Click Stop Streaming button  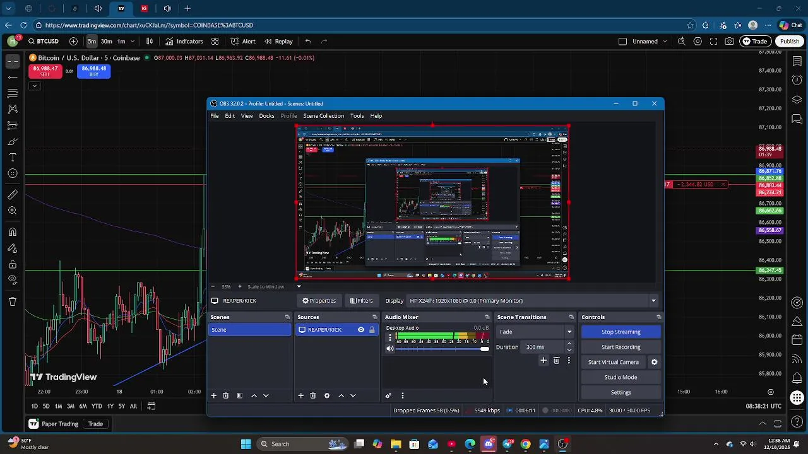pyautogui.click(x=621, y=332)
